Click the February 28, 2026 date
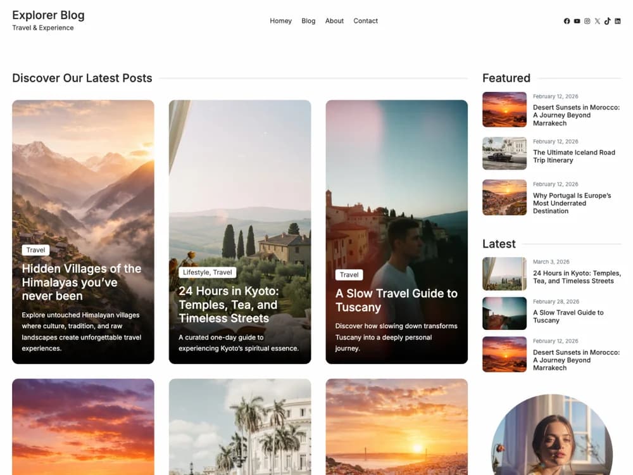This screenshot has height=475, width=633. (x=556, y=301)
